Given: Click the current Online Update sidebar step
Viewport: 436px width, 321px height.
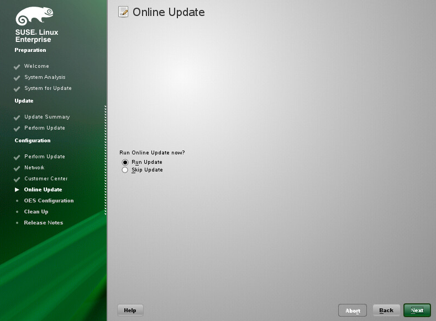Looking at the screenshot, I should click(x=43, y=190).
